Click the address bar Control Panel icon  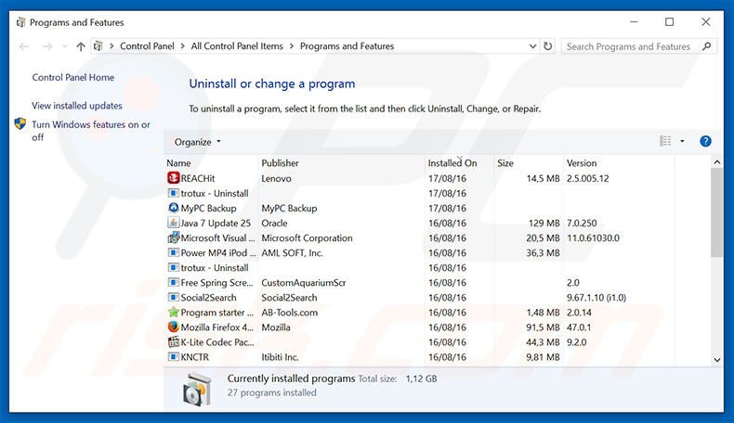click(x=98, y=45)
